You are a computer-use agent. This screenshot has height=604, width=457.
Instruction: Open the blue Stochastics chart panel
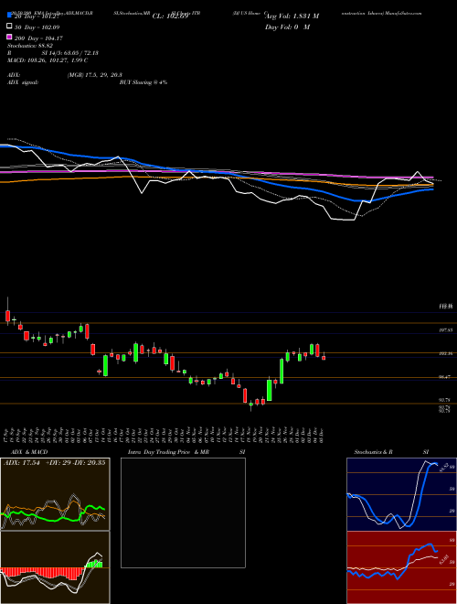[401, 494]
